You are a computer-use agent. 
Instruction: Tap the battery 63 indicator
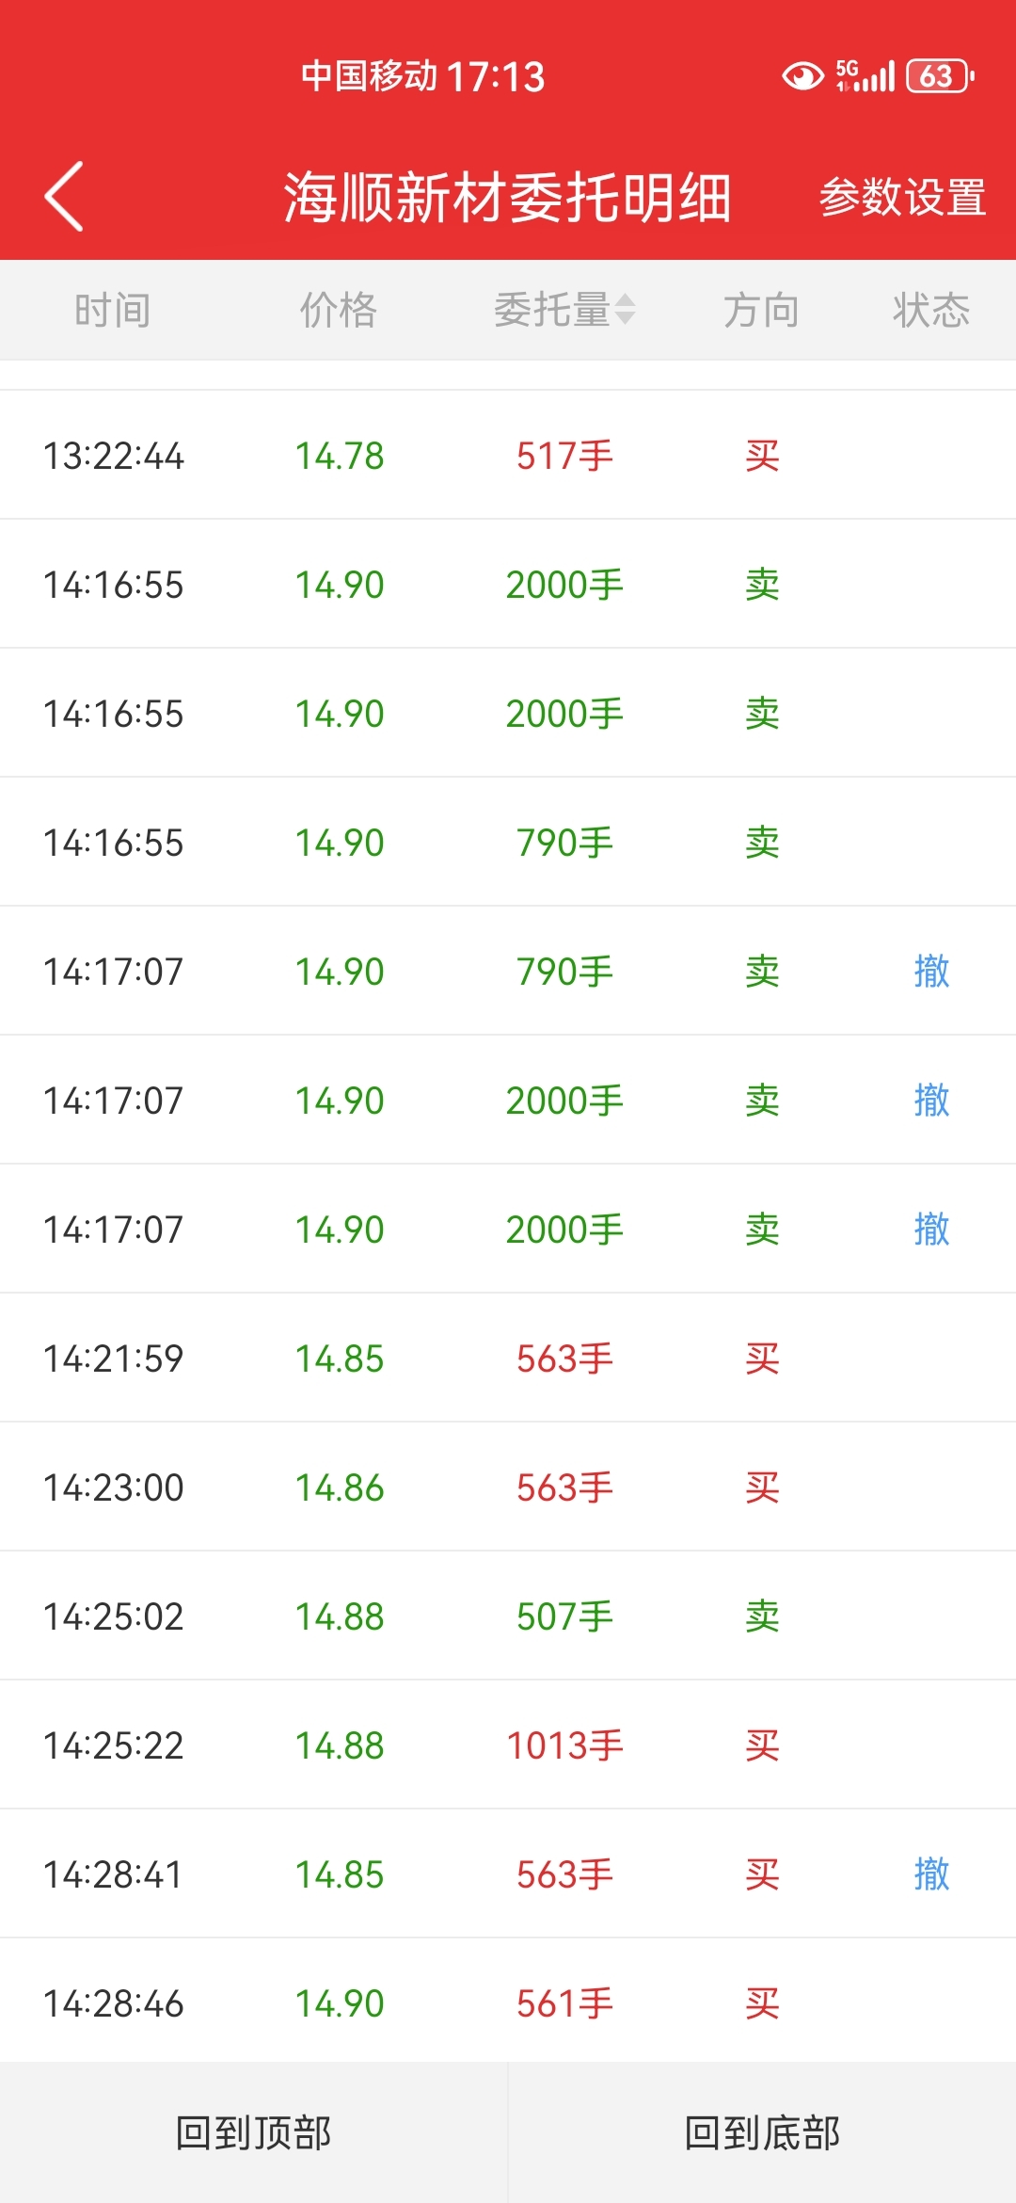pyautogui.click(x=939, y=76)
